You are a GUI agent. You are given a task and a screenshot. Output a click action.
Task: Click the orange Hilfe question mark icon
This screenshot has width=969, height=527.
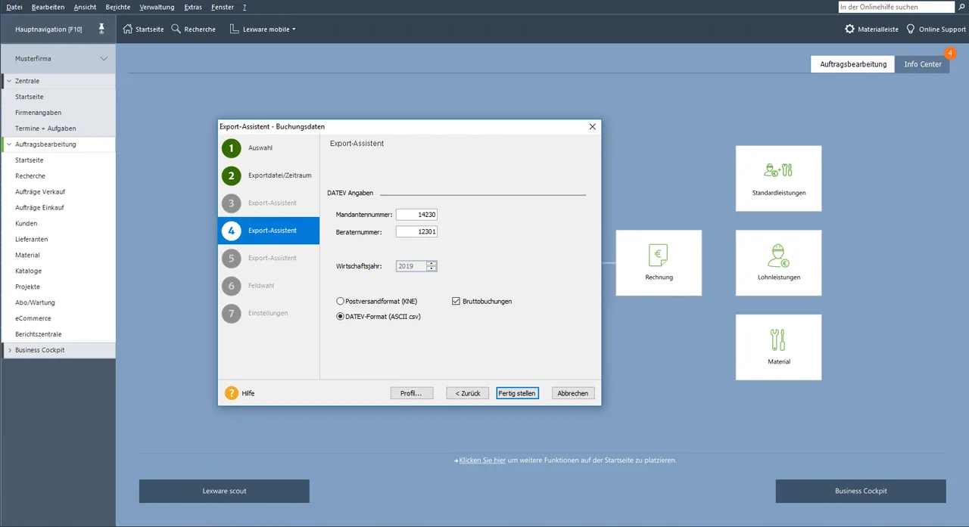(x=232, y=393)
